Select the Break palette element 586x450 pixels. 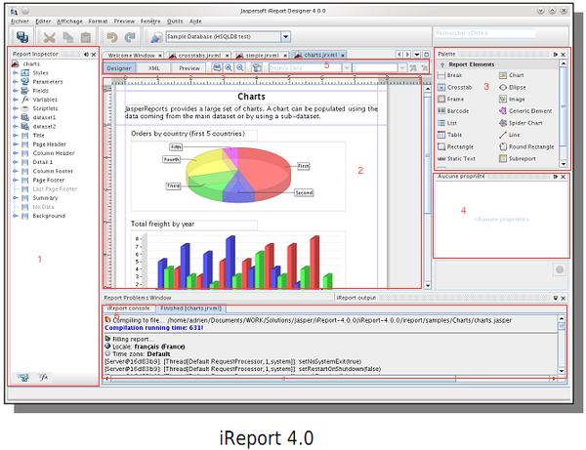[x=450, y=75]
